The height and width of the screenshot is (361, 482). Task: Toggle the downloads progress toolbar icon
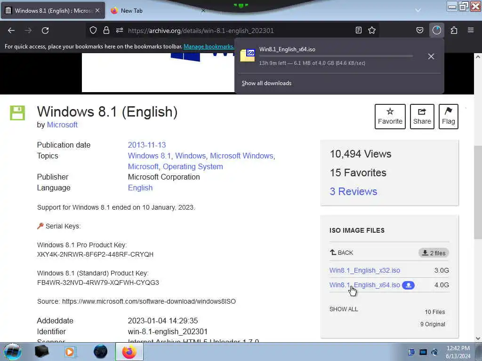[x=437, y=30]
